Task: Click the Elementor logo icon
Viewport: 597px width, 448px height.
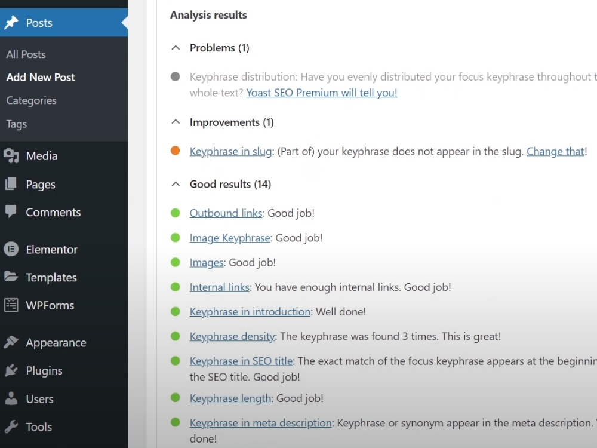Action: pos(11,250)
